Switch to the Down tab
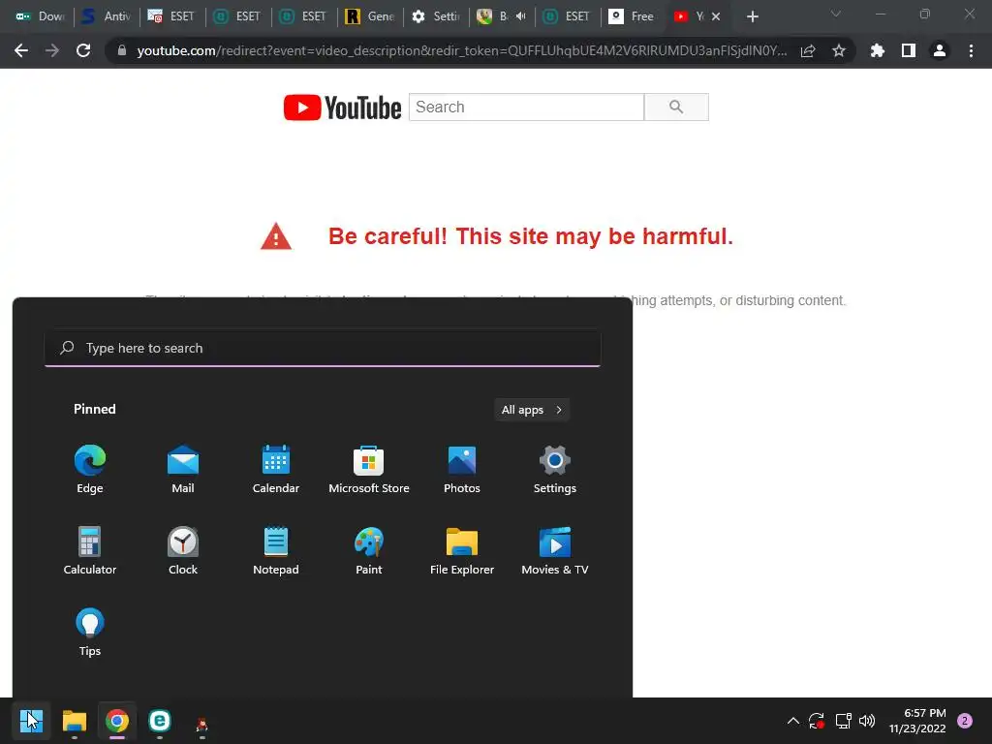Screen dimensions: 992x744 click(39, 16)
